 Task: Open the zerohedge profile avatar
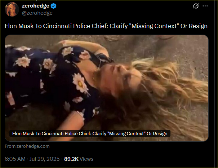[x=12, y=9]
